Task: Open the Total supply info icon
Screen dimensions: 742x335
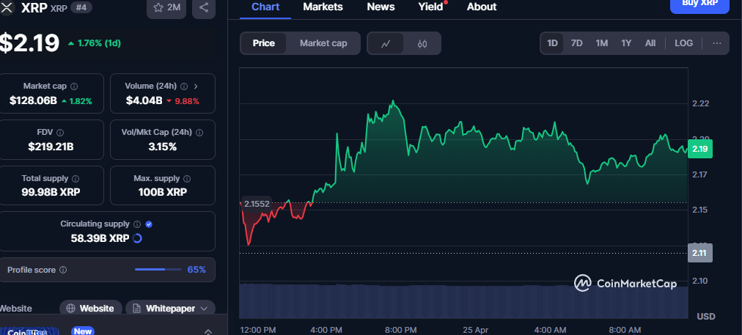Action: point(76,179)
